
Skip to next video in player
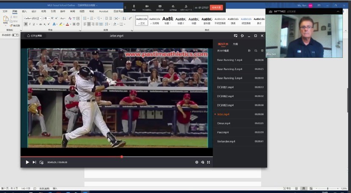tap(34, 162)
